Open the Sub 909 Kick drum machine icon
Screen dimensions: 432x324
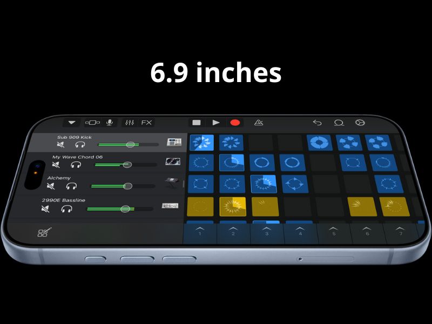(174, 142)
